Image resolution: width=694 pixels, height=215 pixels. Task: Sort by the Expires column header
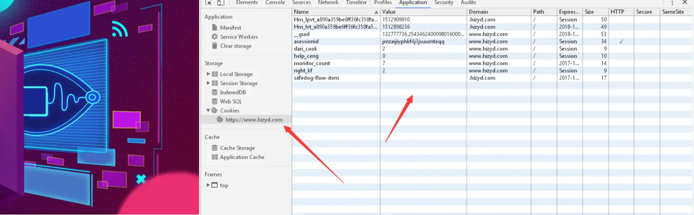[x=570, y=12]
